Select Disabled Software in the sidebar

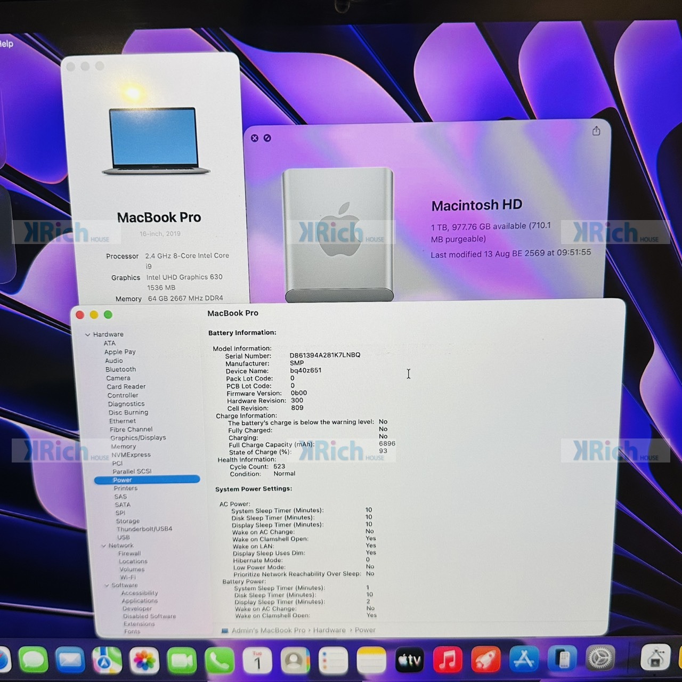point(149,616)
